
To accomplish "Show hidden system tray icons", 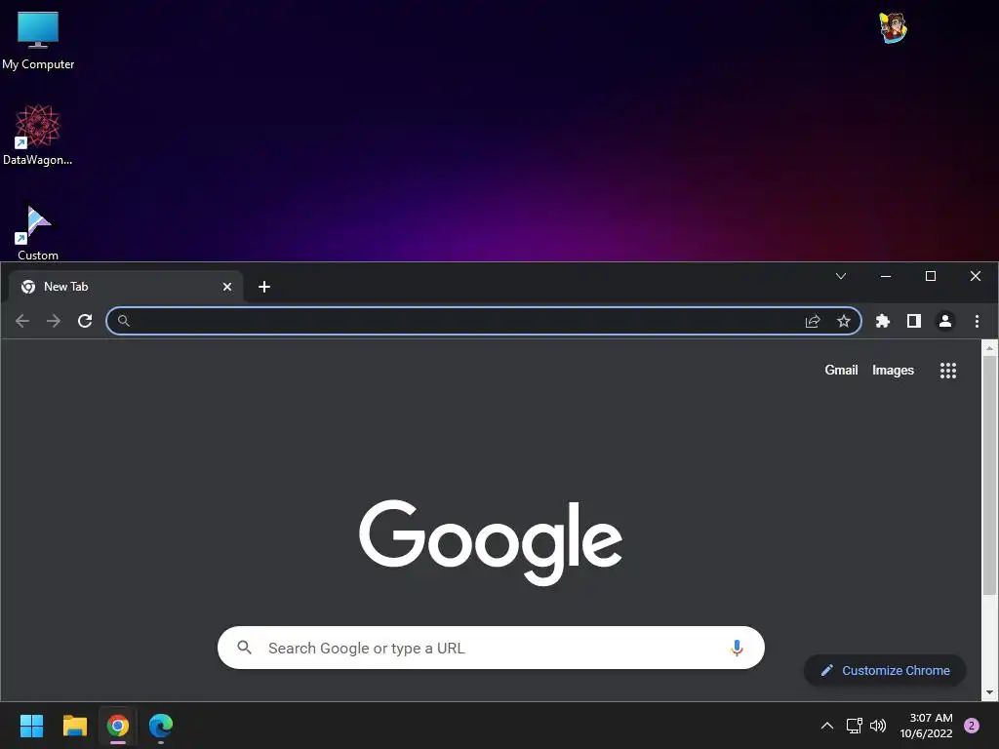I will pyautogui.click(x=827, y=726).
